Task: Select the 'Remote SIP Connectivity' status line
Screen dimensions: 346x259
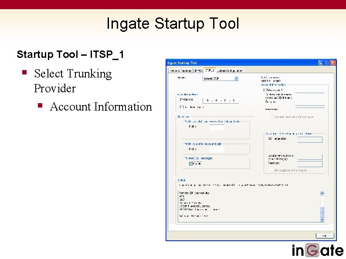Action: [x=194, y=193]
